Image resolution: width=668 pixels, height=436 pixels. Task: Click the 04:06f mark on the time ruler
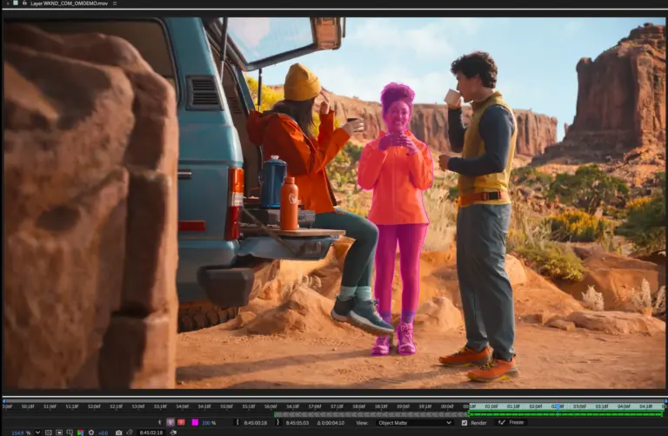[624, 406]
